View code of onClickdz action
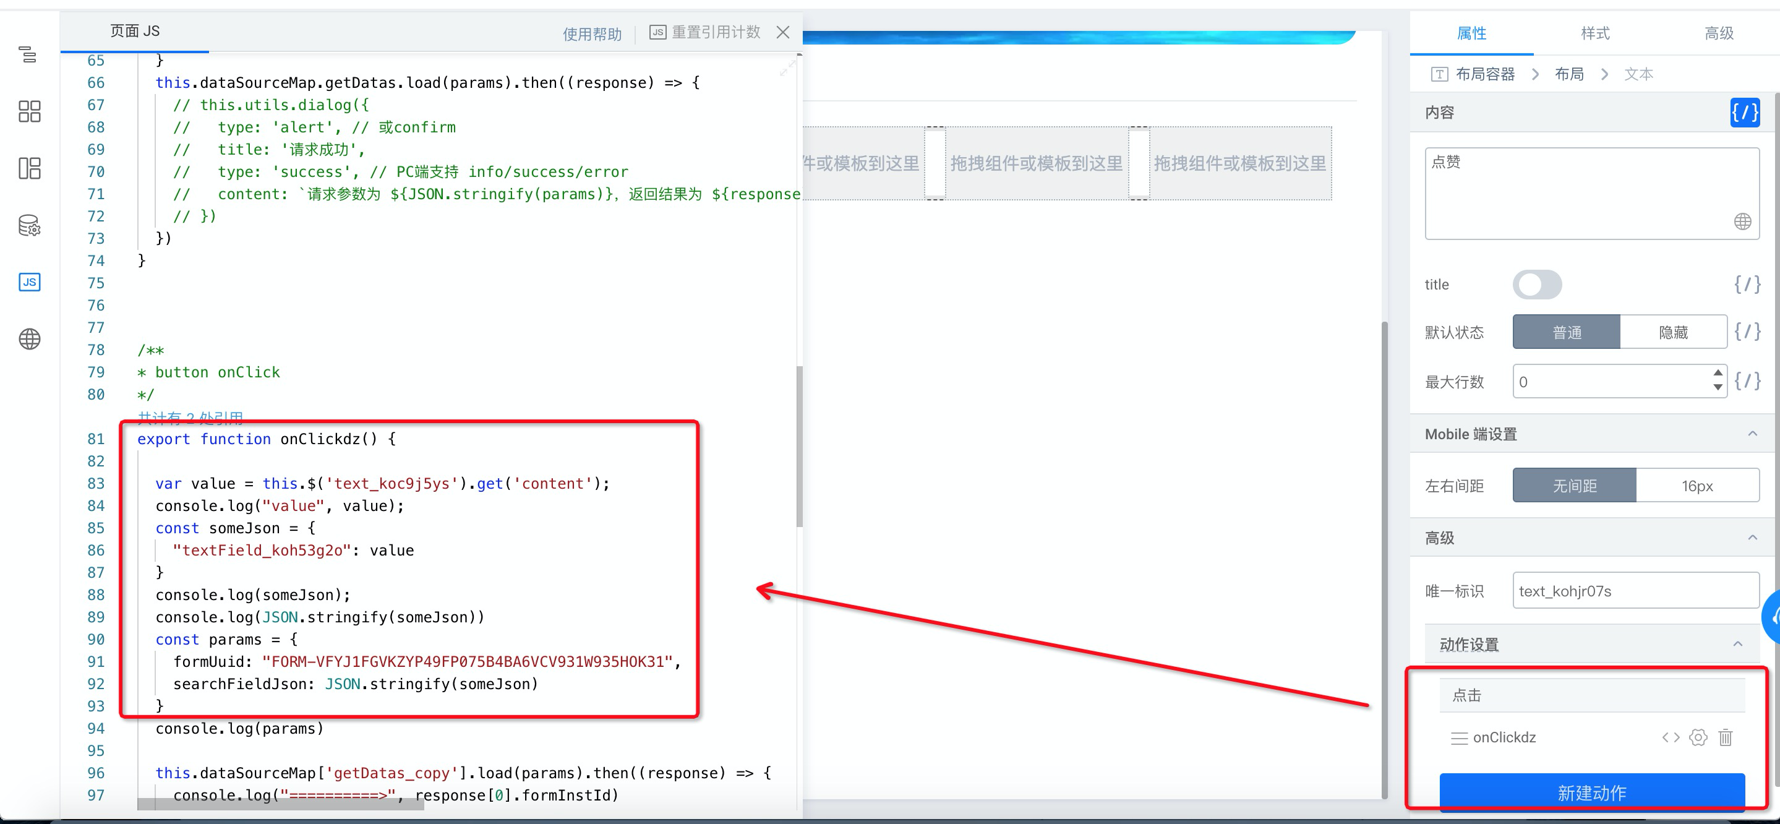 (x=1670, y=737)
